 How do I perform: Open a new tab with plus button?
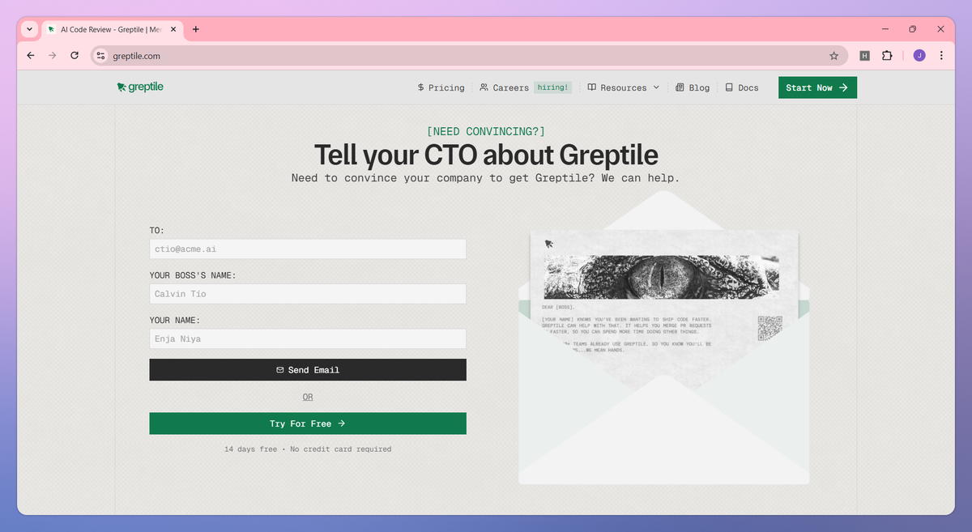196,29
